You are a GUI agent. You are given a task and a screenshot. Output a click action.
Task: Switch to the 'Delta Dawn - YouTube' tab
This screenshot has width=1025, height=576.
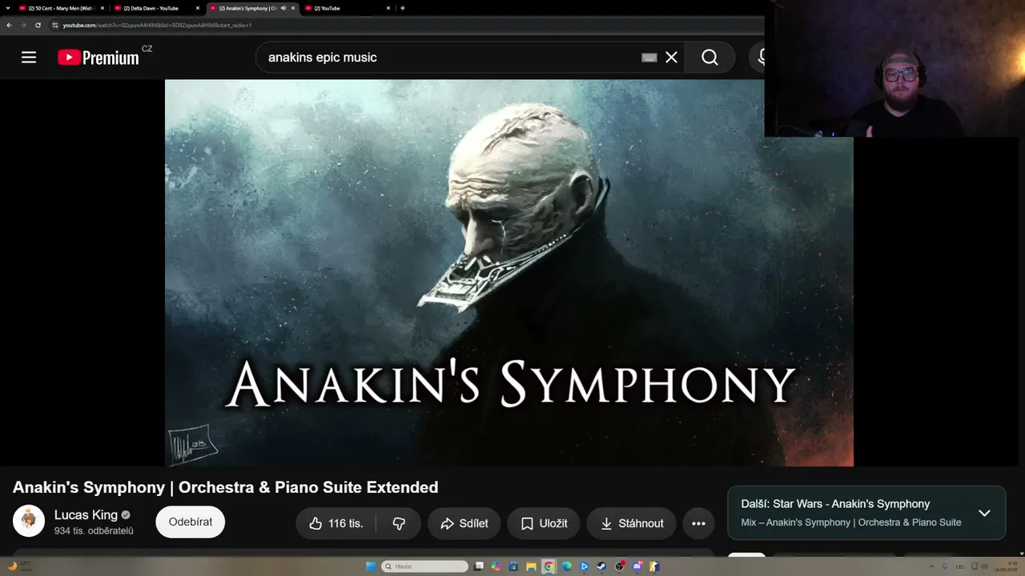pyautogui.click(x=152, y=8)
